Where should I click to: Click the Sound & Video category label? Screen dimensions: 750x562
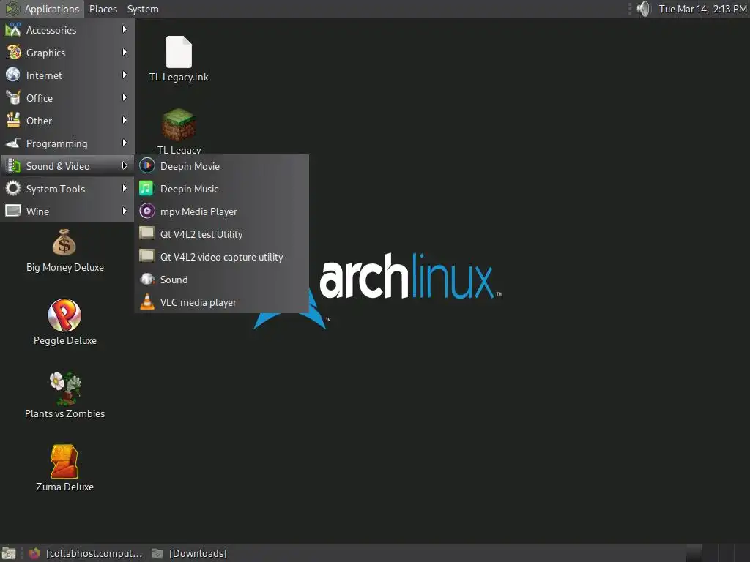click(58, 166)
